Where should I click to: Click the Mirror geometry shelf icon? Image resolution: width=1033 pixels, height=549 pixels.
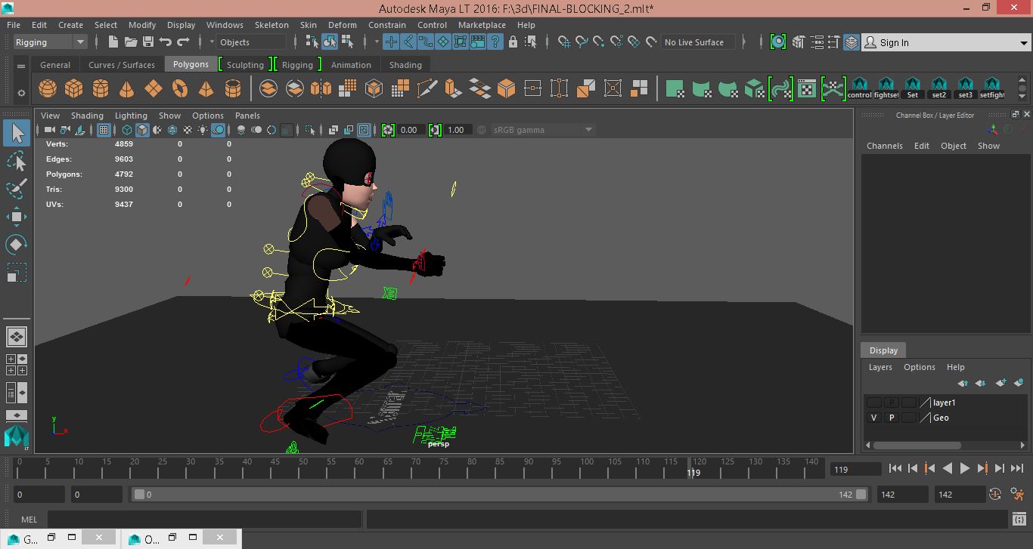pyautogui.click(x=321, y=89)
